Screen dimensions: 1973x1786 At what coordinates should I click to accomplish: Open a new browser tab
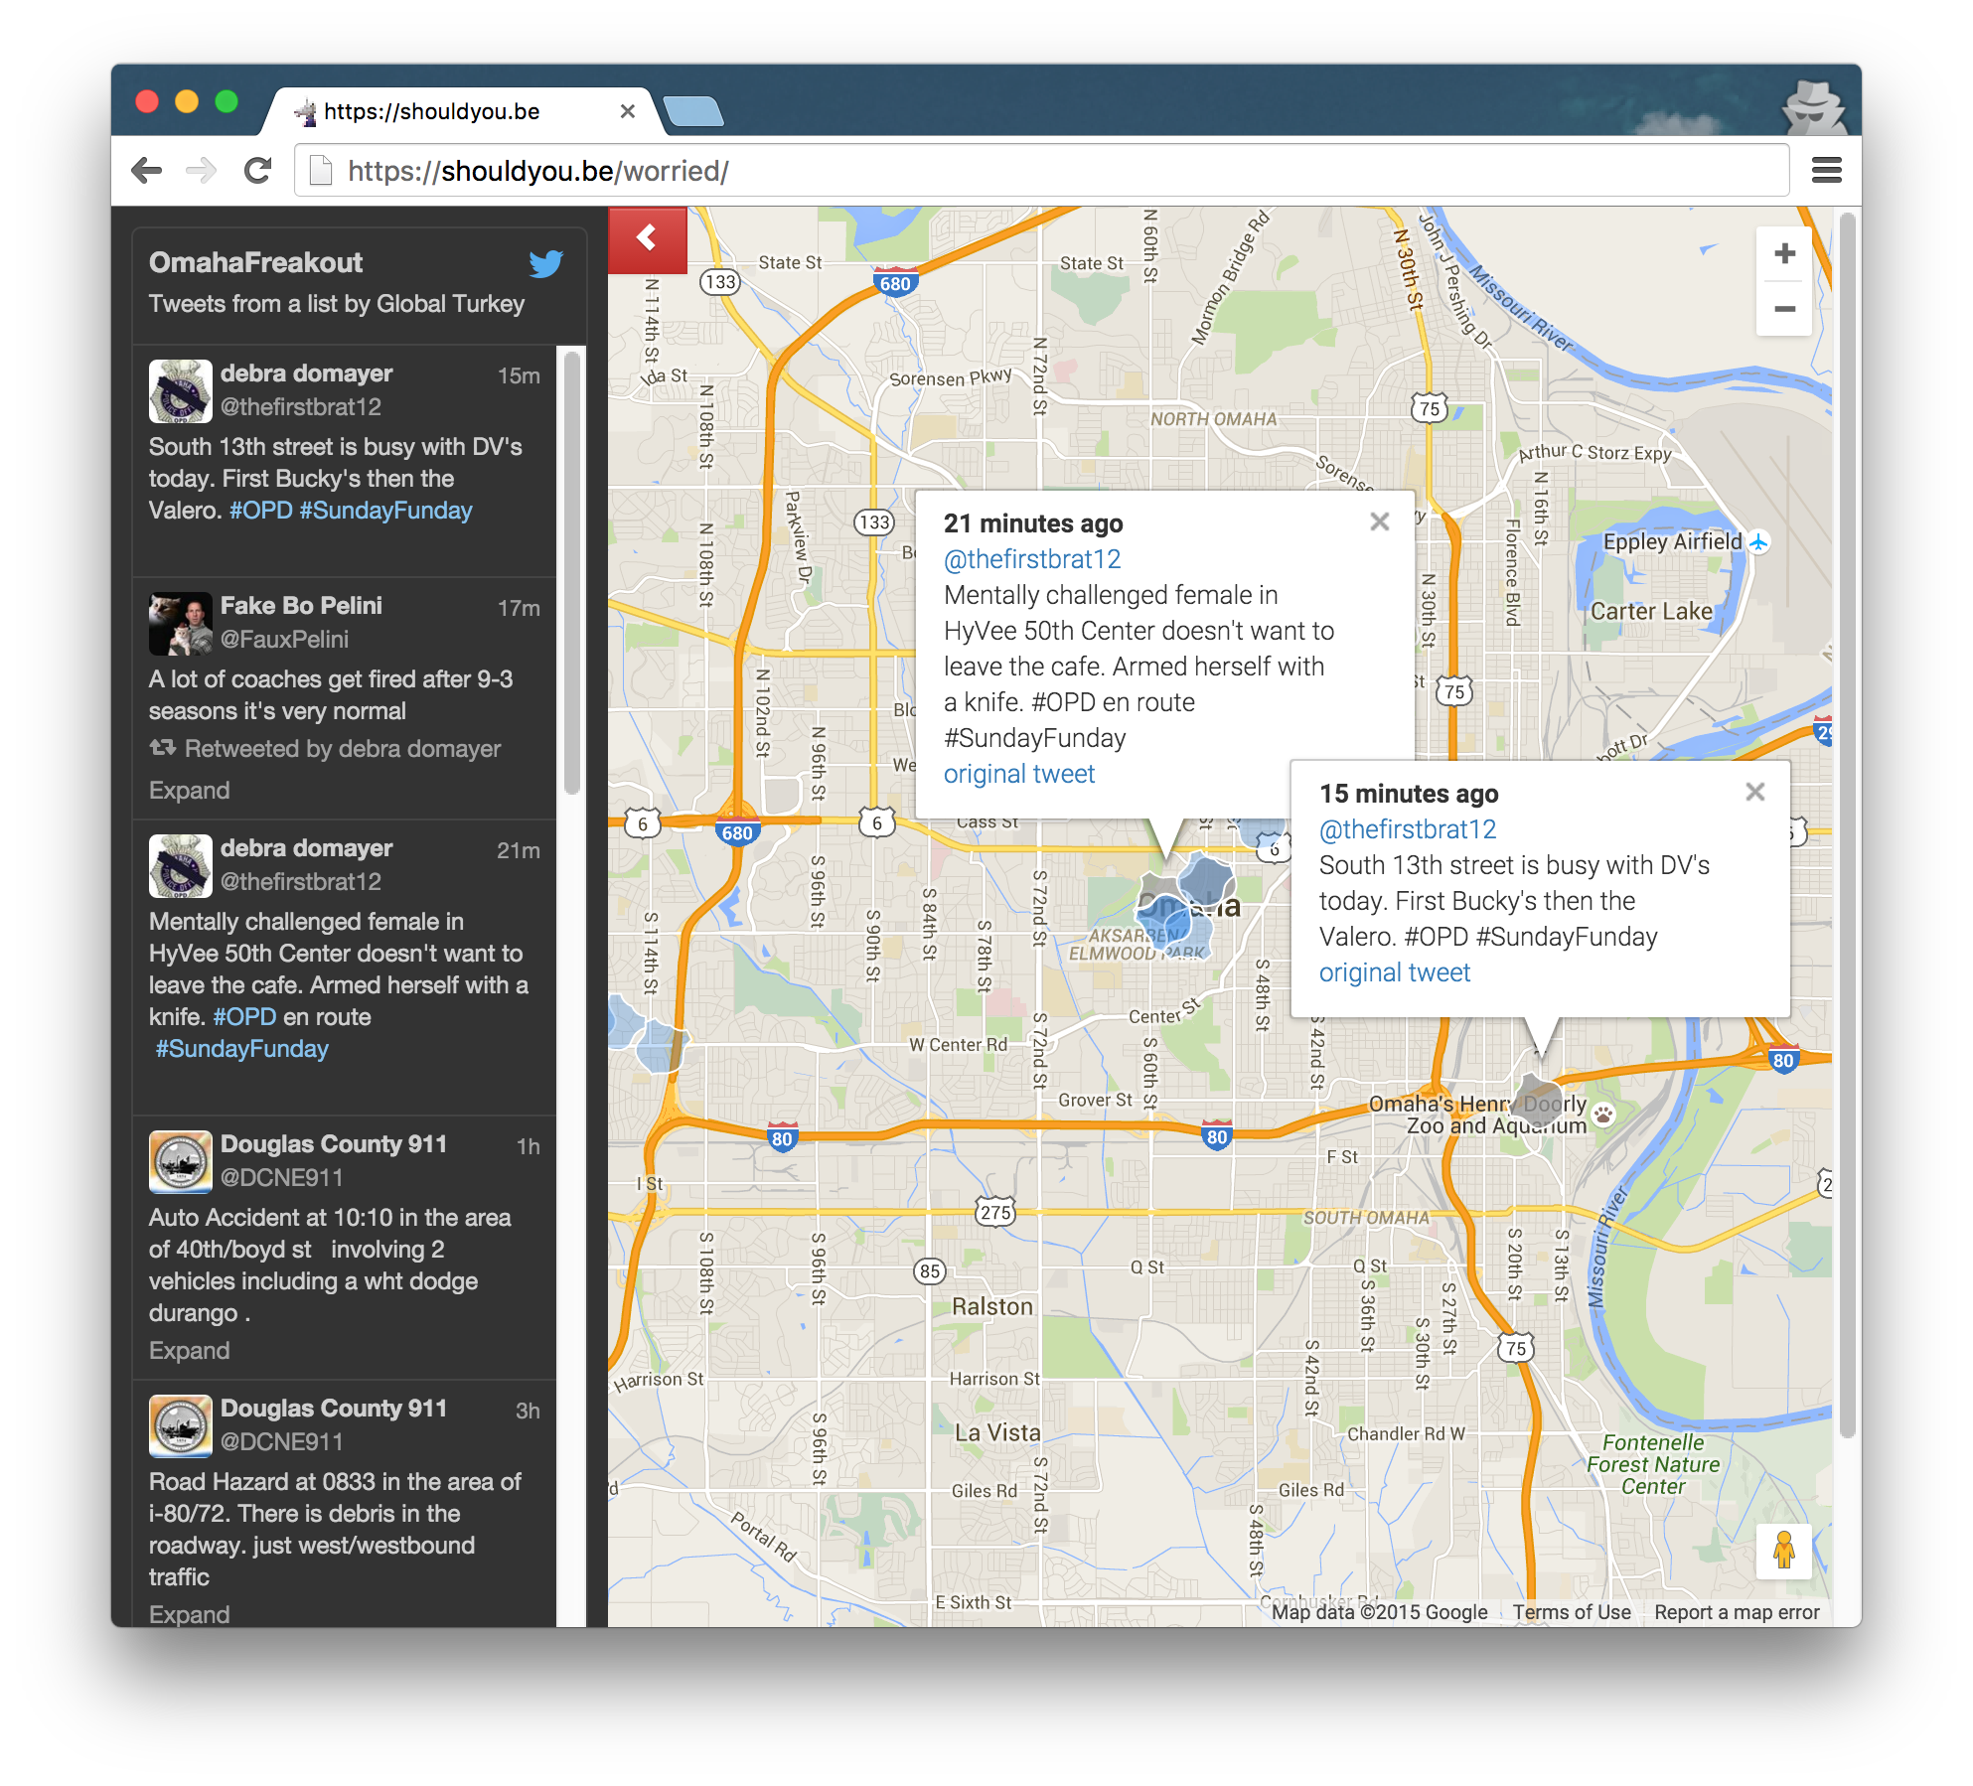(x=692, y=112)
